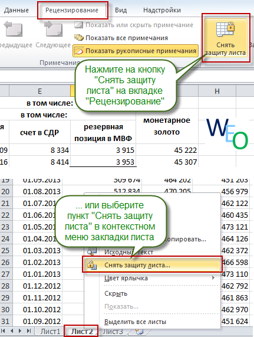Click the insert new sheet icon

[139, 332]
